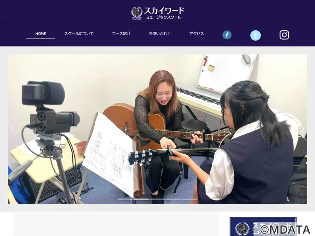
Task: Select the fourth carousel slide indicator
Action: point(173,199)
